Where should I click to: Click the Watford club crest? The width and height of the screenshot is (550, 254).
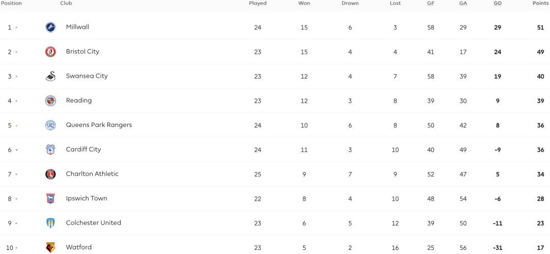click(x=50, y=248)
